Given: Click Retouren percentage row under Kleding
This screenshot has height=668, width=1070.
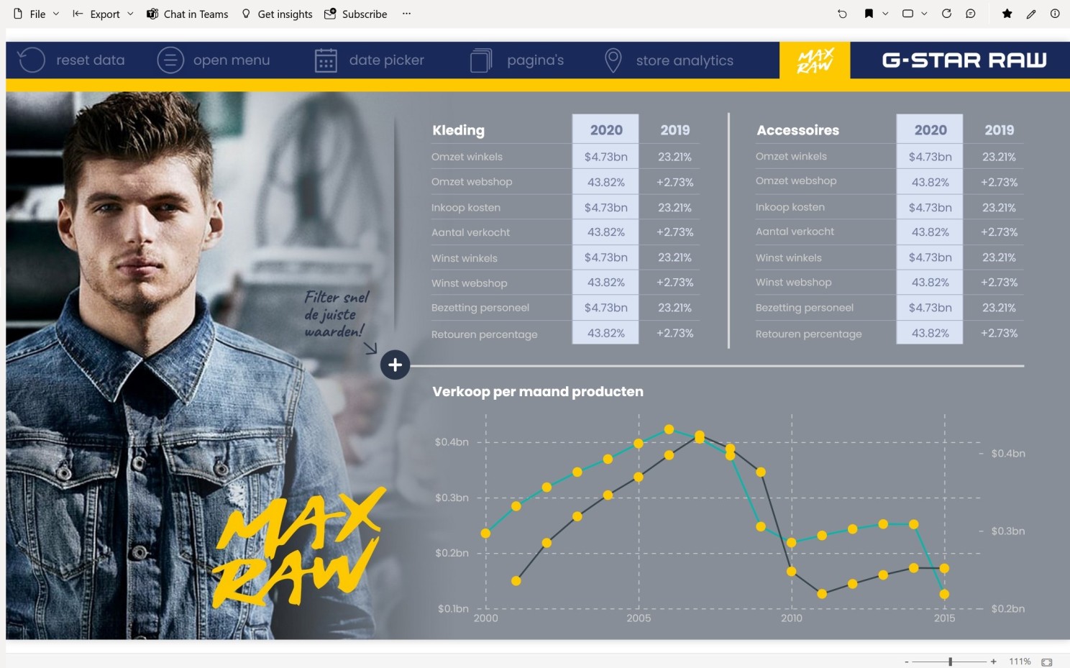Looking at the screenshot, I should [x=565, y=333].
